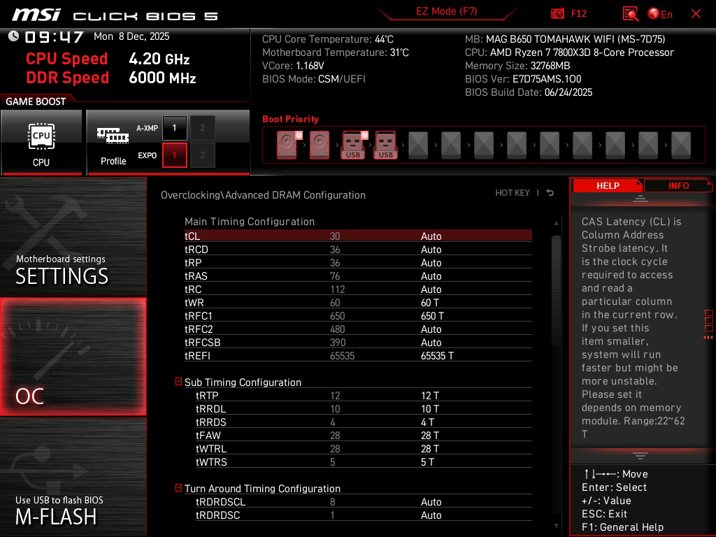The width and height of the screenshot is (716, 537).
Task: Toggle EXPO profile 2
Action: 202,155
